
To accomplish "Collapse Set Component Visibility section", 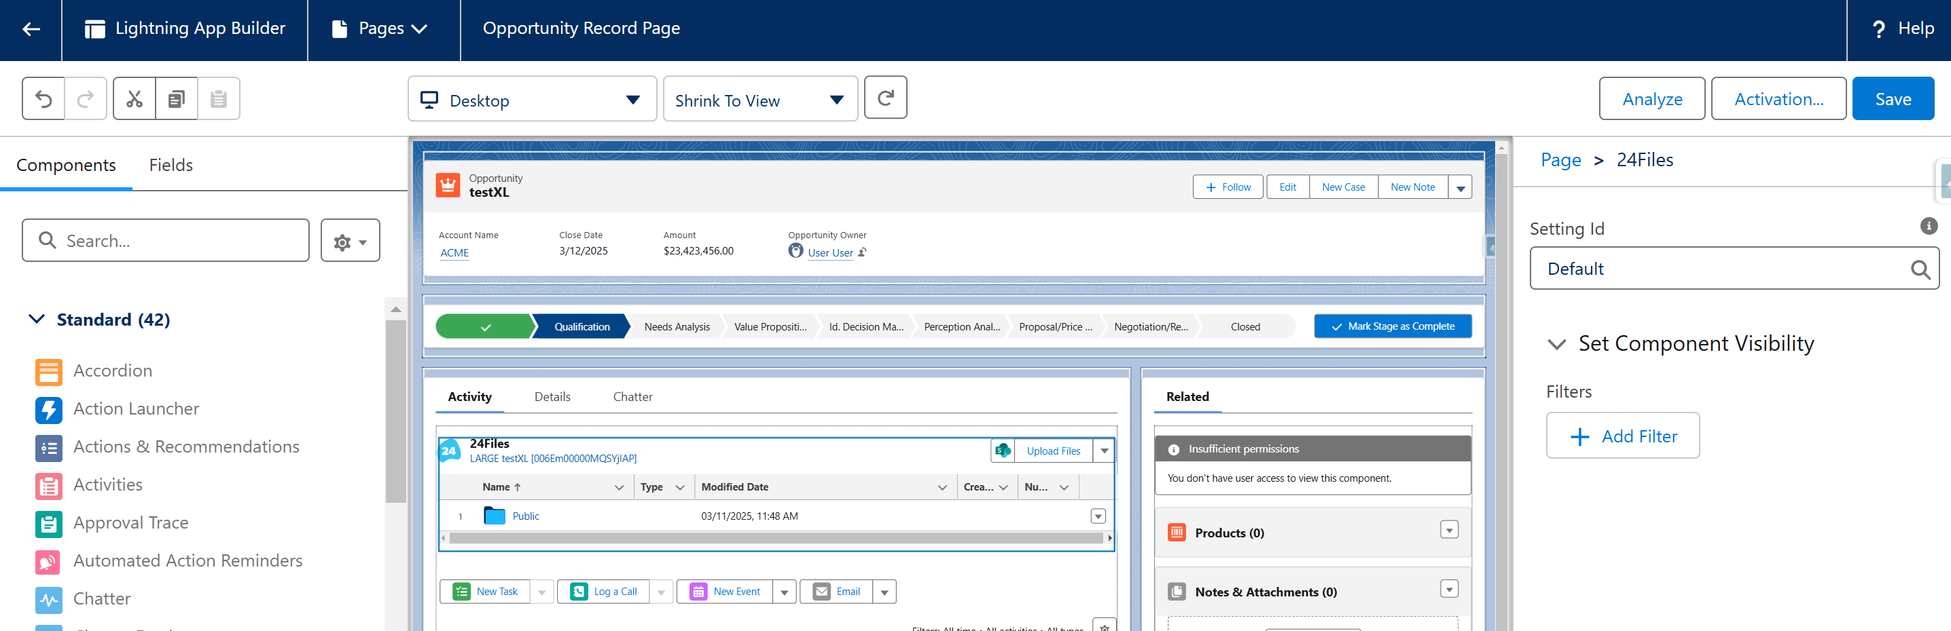I will (x=1556, y=344).
